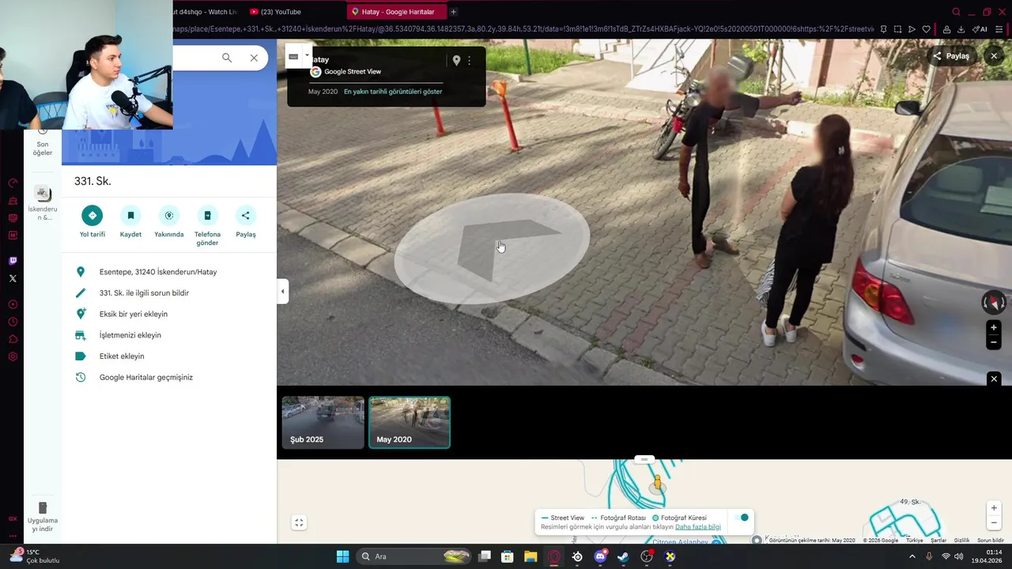Show hidden system tray icons chevron
1012x569 pixels.
[912, 556]
